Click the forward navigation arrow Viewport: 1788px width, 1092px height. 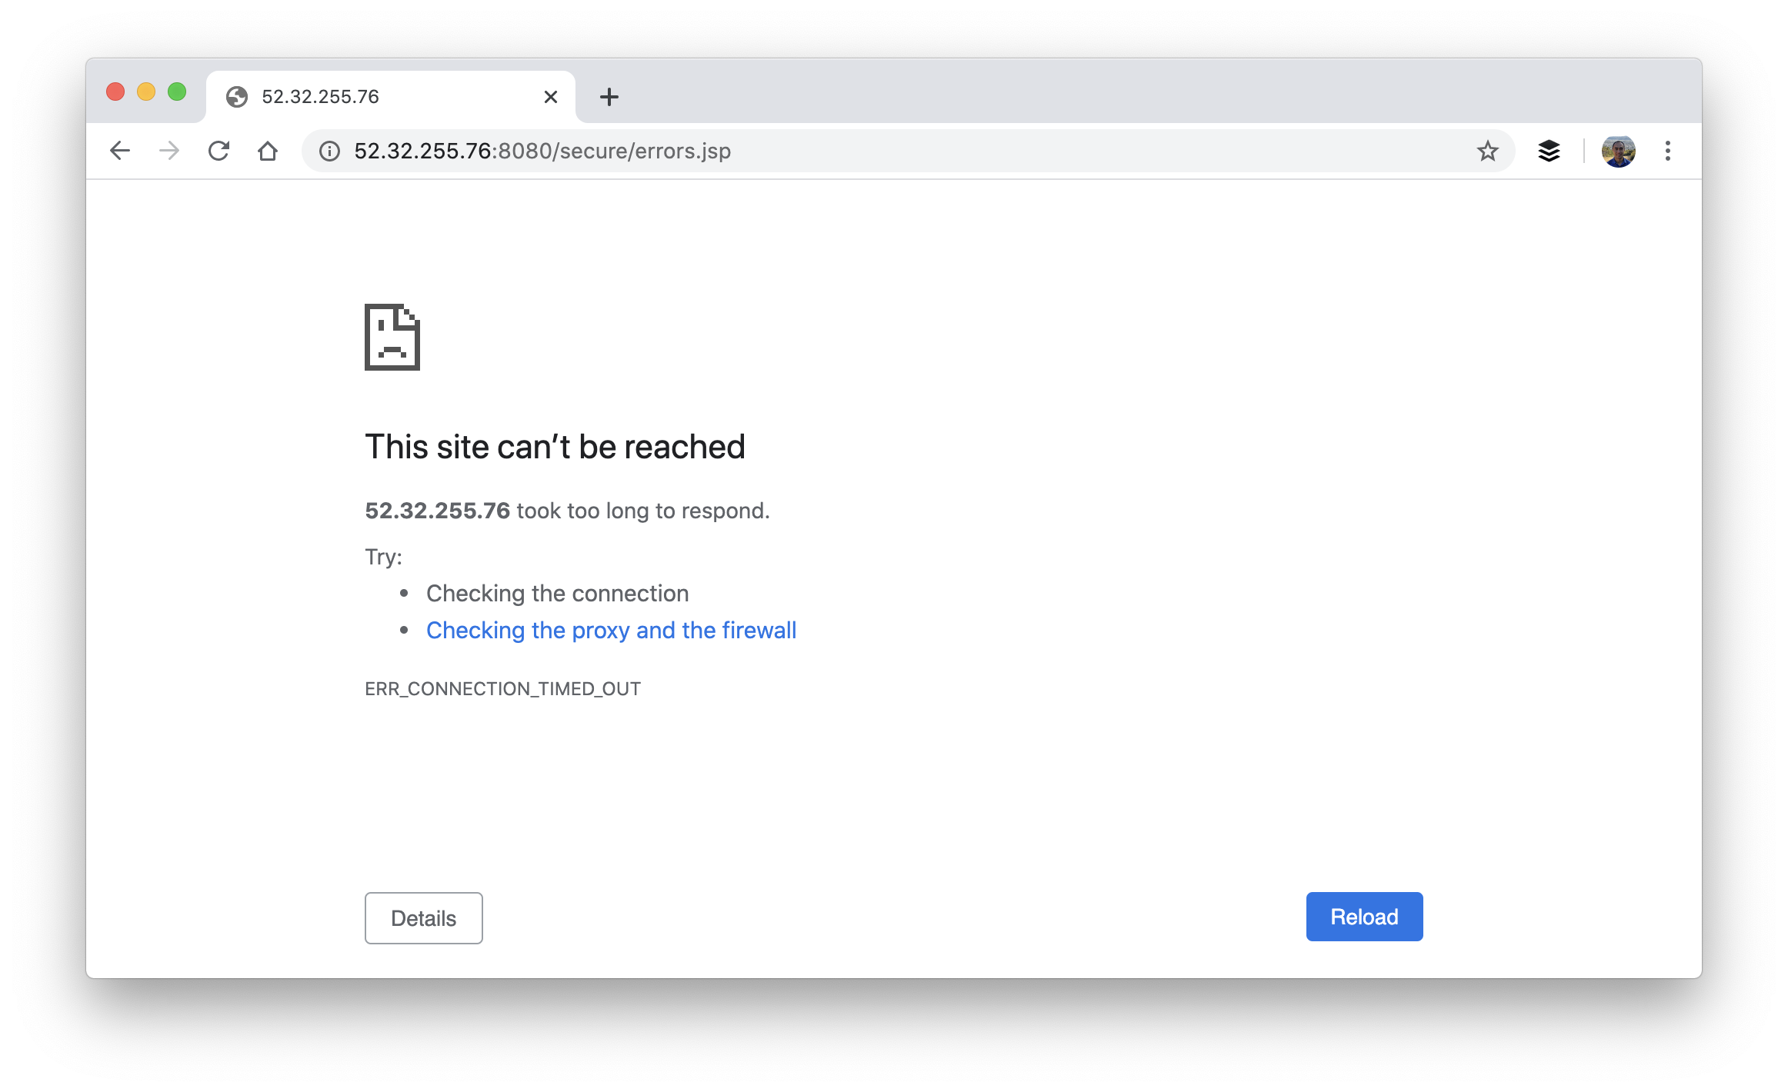click(169, 151)
